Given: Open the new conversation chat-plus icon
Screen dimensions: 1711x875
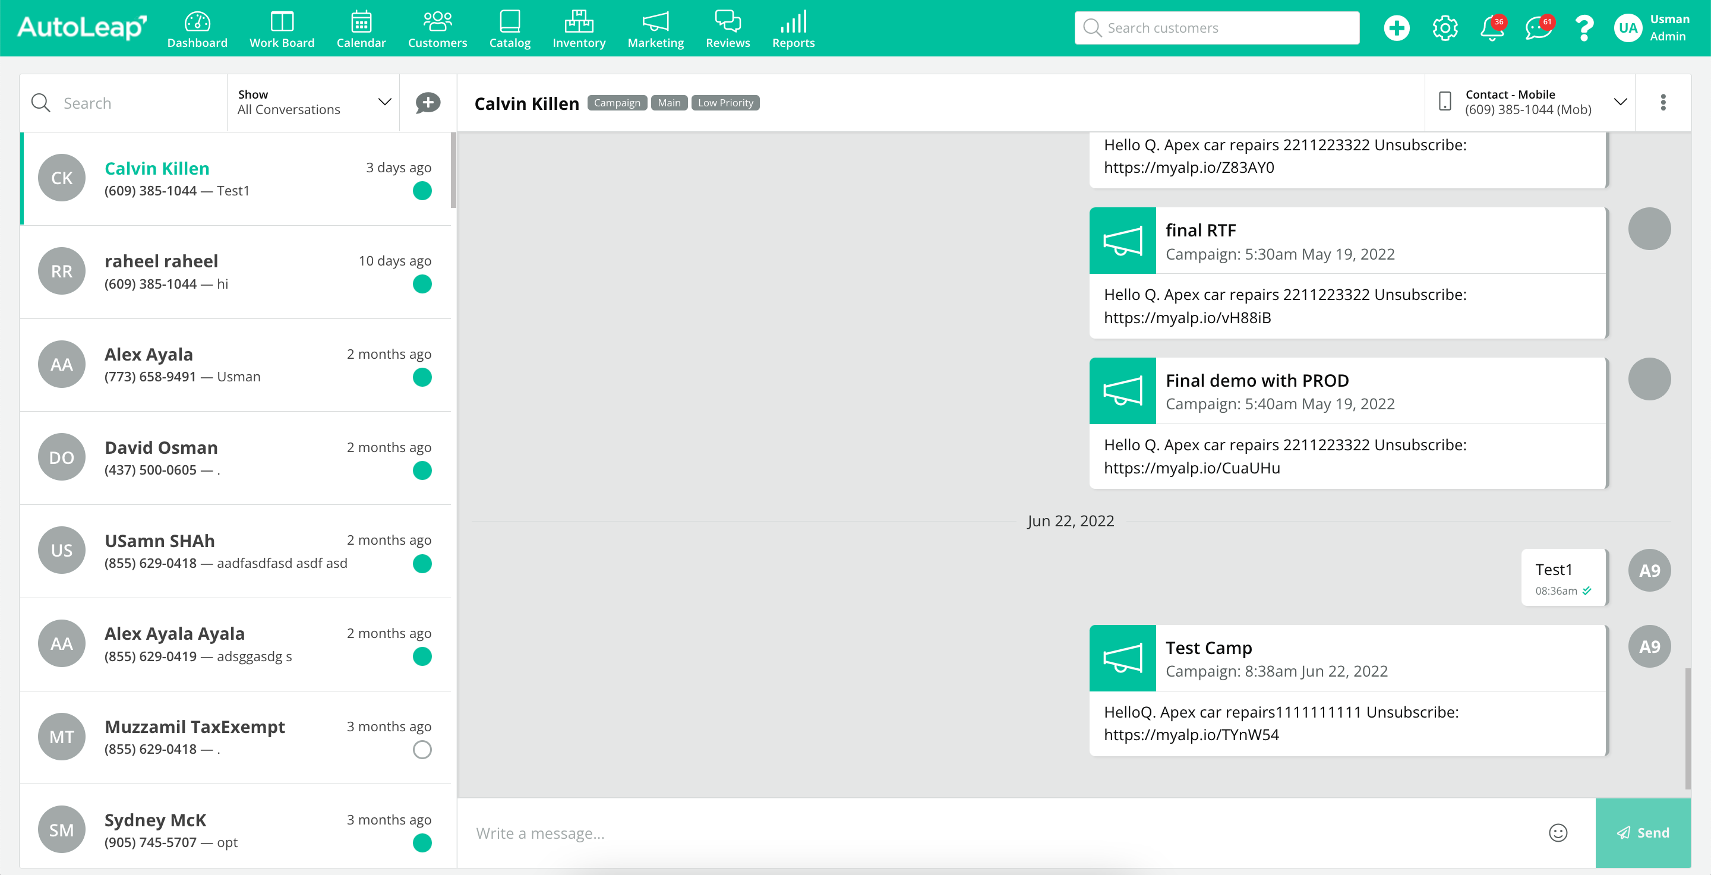Looking at the screenshot, I should click(428, 103).
